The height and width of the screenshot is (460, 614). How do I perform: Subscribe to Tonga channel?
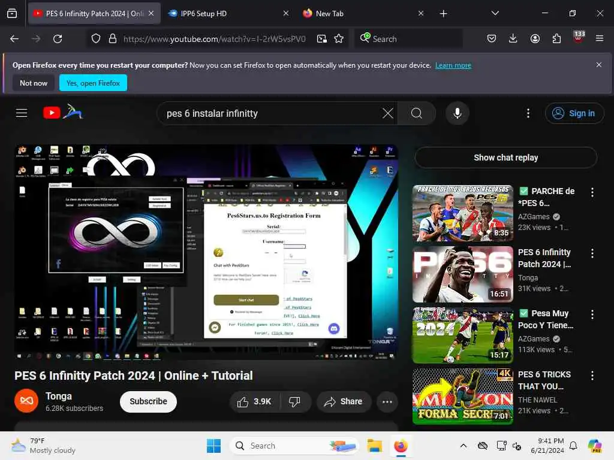coord(149,402)
